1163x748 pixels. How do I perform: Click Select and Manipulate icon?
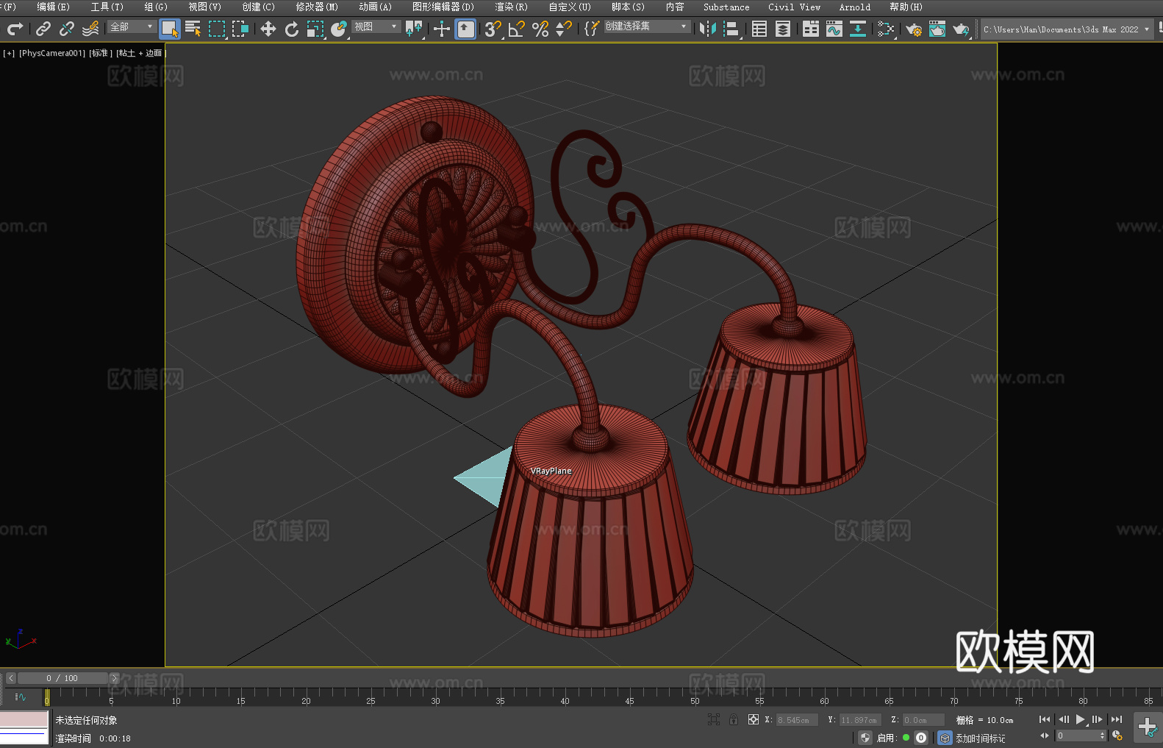pos(442,29)
